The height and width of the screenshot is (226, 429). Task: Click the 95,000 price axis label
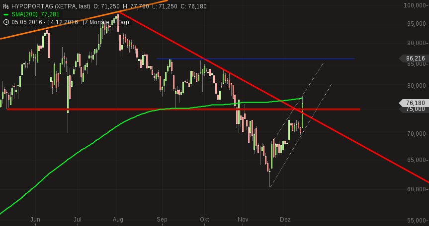point(417,24)
